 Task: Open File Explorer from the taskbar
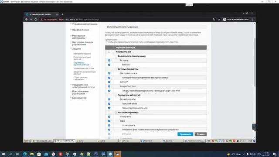point(32,154)
